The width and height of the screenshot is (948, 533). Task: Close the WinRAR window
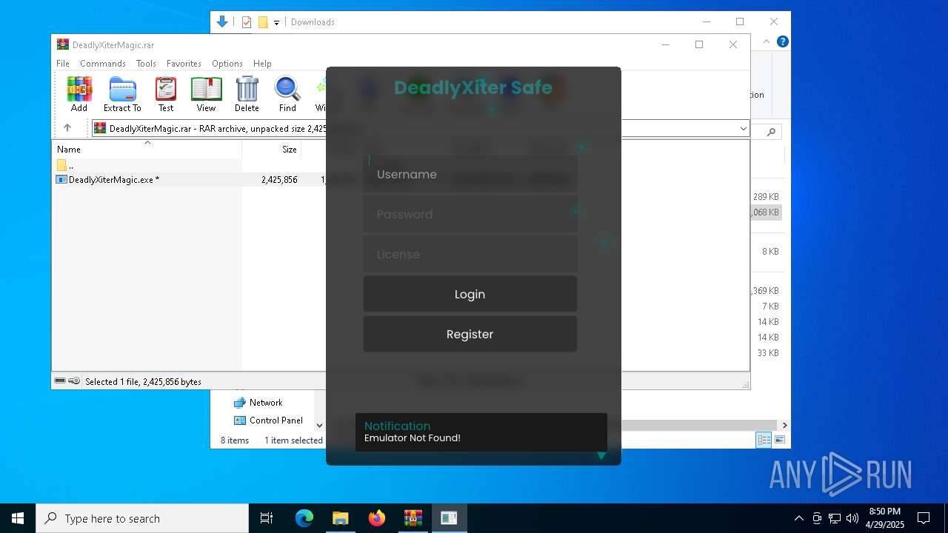(733, 44)
